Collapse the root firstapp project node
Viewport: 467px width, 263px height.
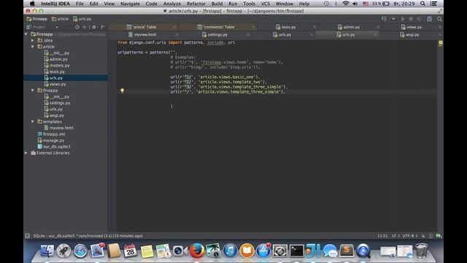click(x=26, y=34)
